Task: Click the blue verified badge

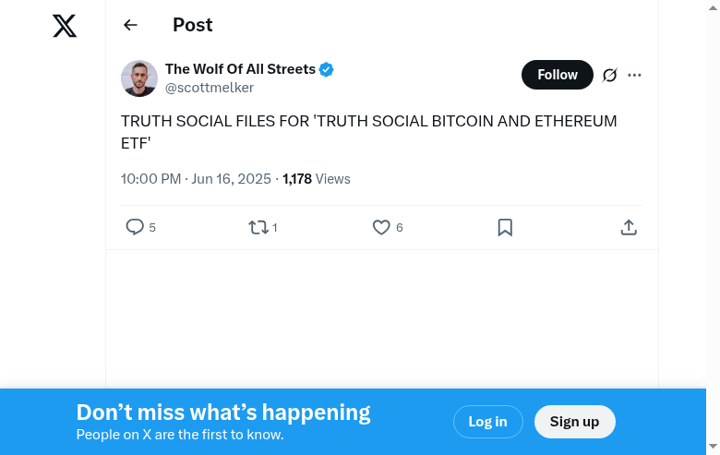Action: coord(327,70)
